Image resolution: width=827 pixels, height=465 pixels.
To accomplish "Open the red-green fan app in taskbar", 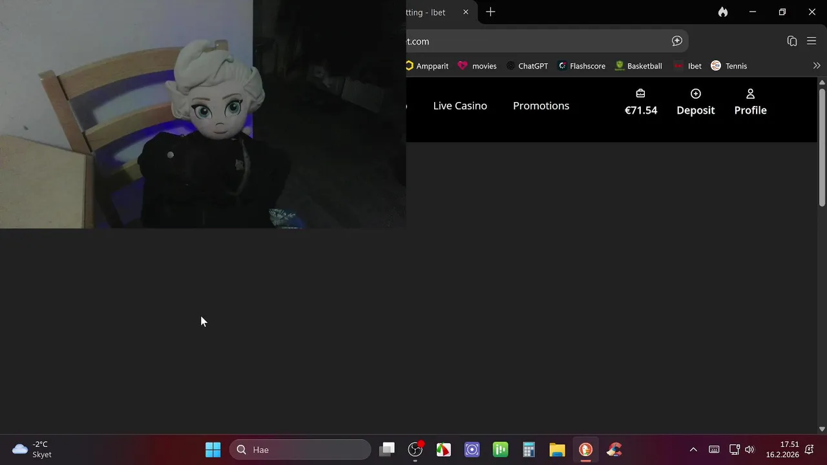I will pos(444,449).
